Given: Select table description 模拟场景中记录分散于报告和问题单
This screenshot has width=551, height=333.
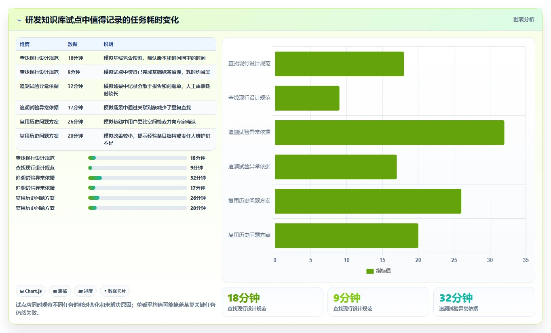Looking at the screenshot, I should 157,90.
